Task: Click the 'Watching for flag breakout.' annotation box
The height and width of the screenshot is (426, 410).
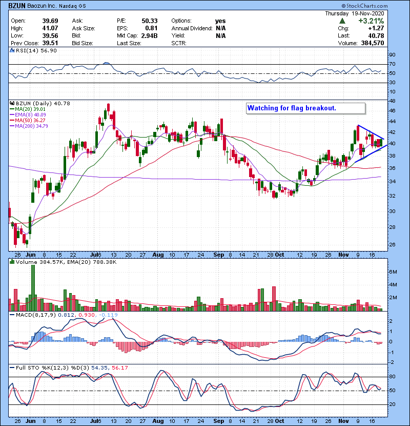Action: tap(306, 108)
